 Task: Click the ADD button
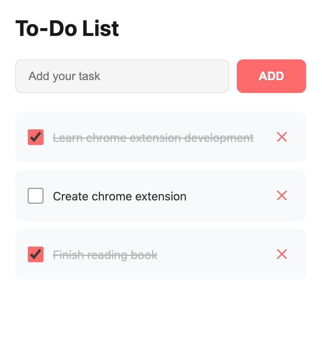(x=271, y=76)
